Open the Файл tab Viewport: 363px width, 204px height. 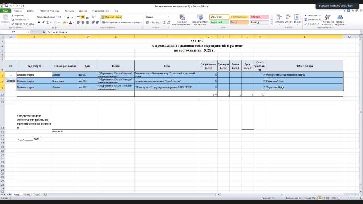pos(5,11)
